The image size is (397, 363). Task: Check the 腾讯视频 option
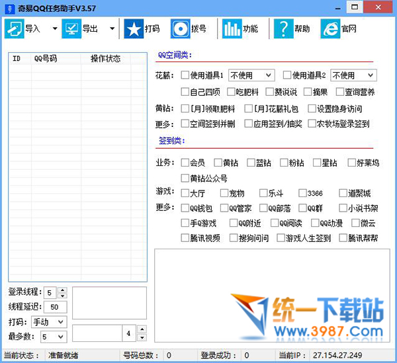(185, 238)
